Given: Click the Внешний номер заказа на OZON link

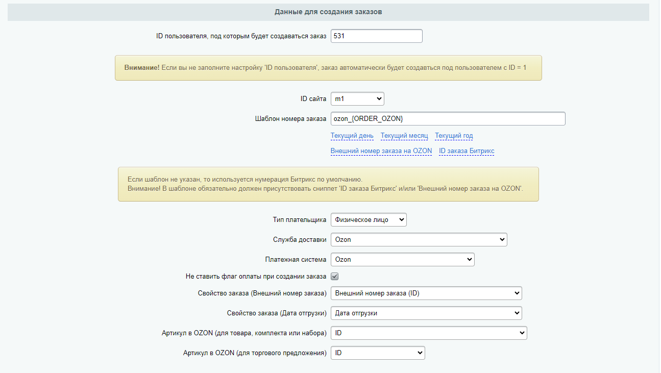Looking at the screenshot, I should (x=381, y=151).
